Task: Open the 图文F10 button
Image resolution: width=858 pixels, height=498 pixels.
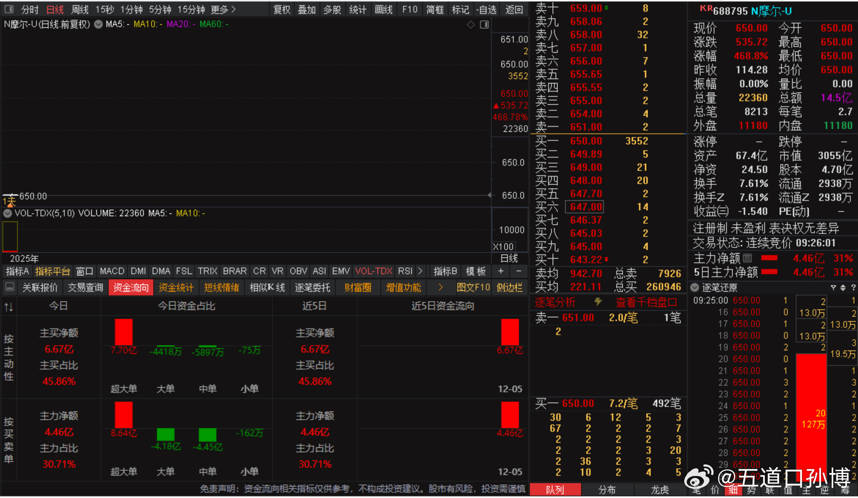Action: click(x=473, y=287)
